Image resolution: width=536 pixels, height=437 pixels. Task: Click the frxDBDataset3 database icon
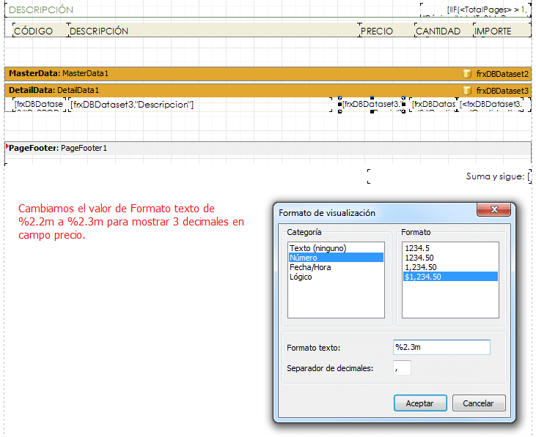tap(466, 91)
